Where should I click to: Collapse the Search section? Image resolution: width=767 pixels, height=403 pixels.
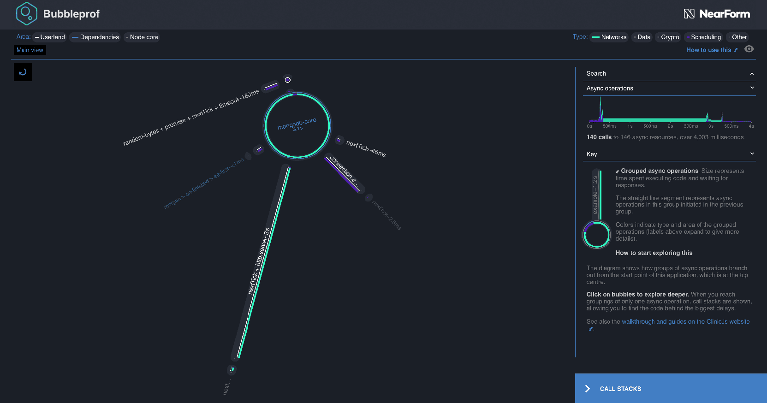click(x=752, y=74)
